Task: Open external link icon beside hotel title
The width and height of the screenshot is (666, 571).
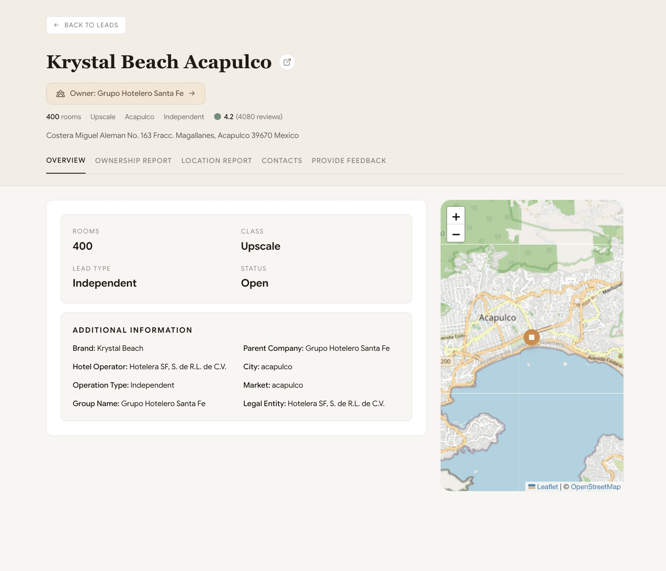Action: click(x=287, y=62)
